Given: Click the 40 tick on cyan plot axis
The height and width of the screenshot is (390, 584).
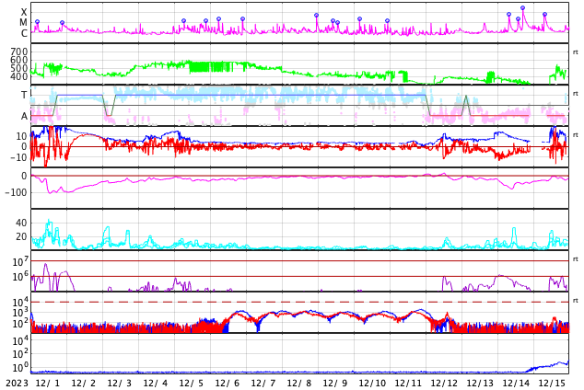Looking at the screenshot, I should click(21, 223).
